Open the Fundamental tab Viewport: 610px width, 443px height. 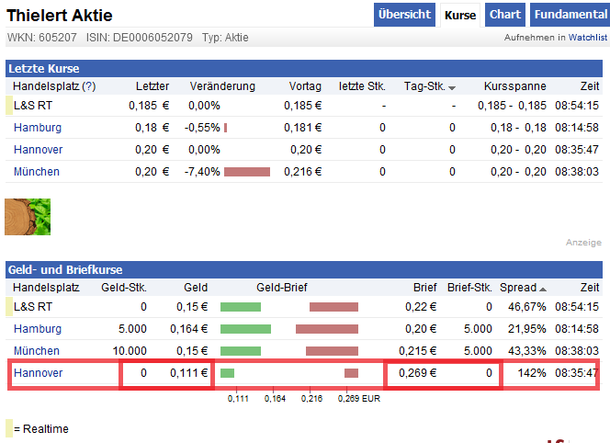tap(570, 15)
